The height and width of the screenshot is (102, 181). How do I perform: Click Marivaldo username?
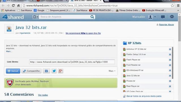click(x=139, y=17)
